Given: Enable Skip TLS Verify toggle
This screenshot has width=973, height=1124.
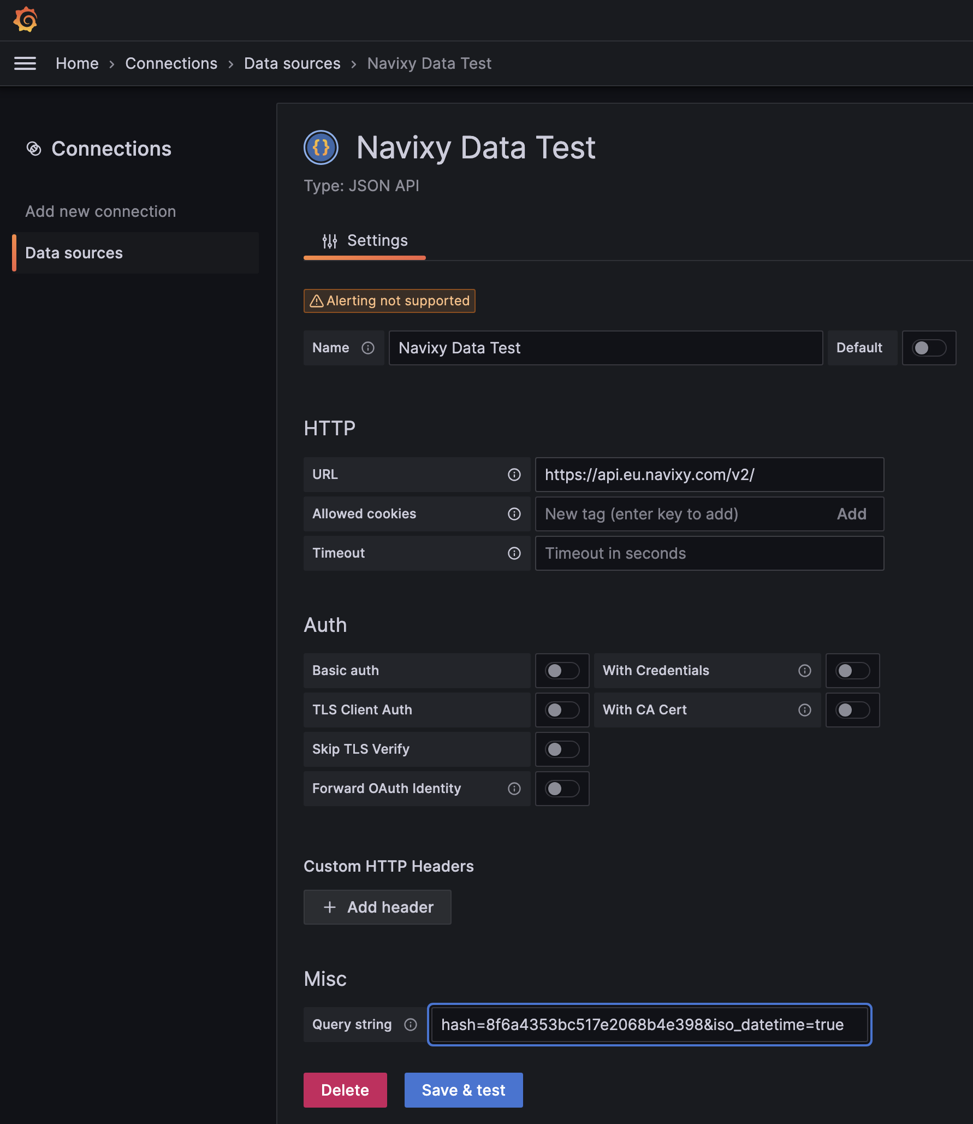Looking at the screenshot, I should (x=562, y=749).
